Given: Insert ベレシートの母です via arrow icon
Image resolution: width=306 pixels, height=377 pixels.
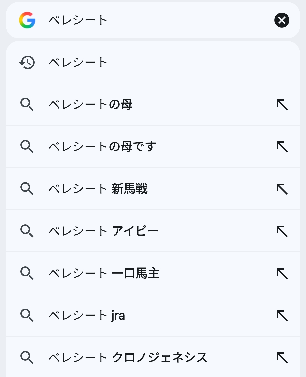Looking at the screenshot, I should tap(282, 147).
